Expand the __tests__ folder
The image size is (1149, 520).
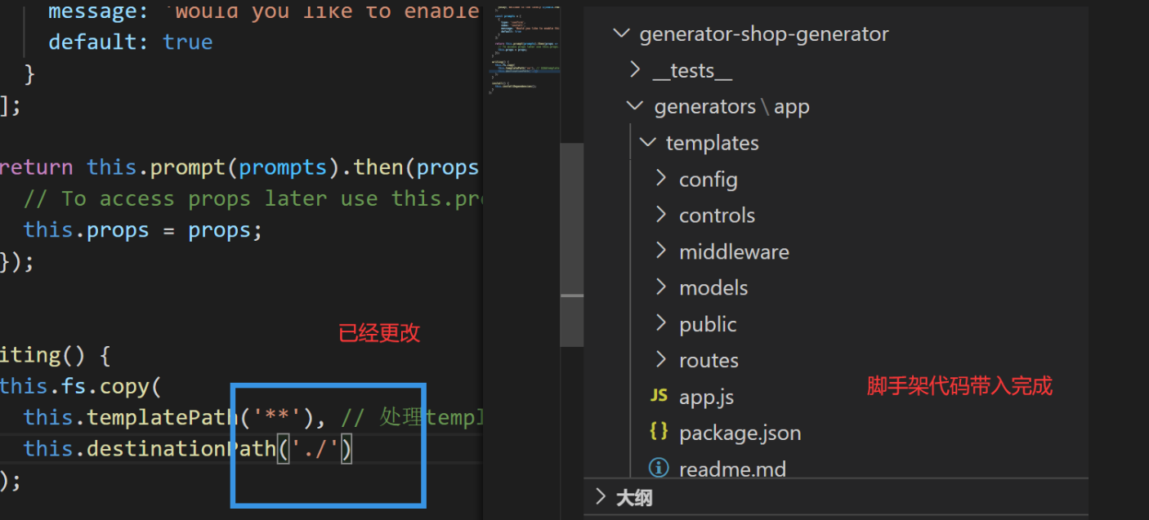(636, 70)
